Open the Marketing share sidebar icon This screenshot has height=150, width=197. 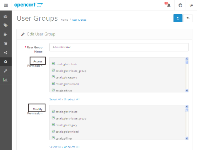click(x=6, y=53)
